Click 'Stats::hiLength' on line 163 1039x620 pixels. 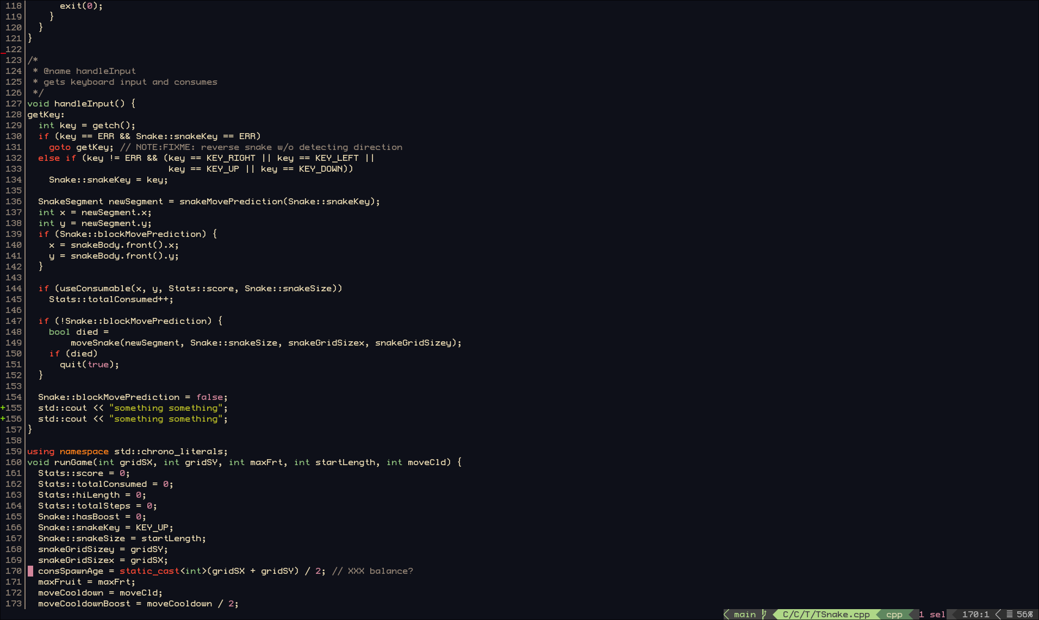(x=78, y=494)
